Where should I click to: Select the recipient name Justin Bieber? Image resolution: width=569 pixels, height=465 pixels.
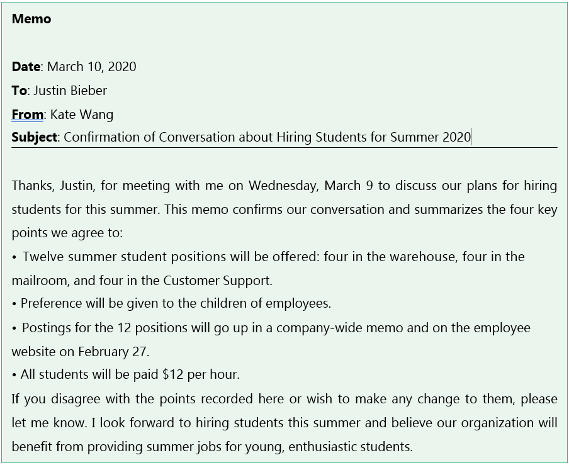[x=70, y=91]
